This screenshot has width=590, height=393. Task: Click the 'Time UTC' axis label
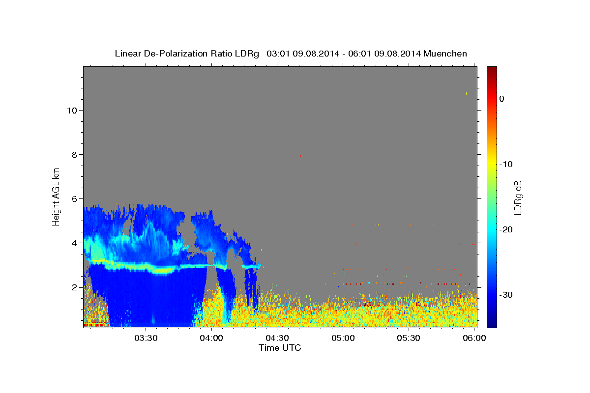pos(280,348)
